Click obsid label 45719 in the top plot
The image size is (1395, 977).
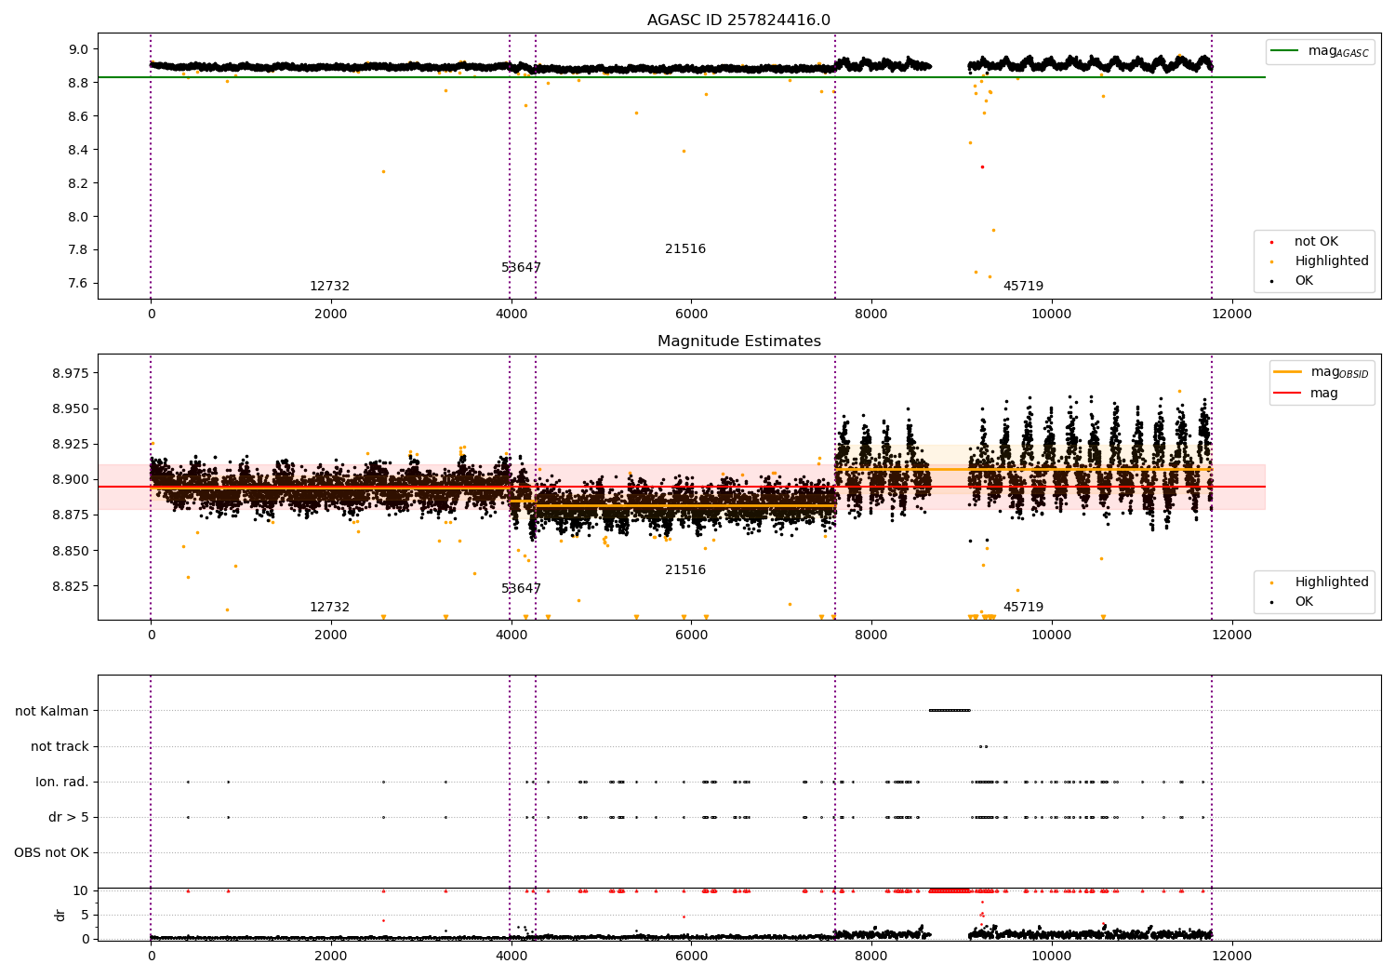[x=1023, y=287]
